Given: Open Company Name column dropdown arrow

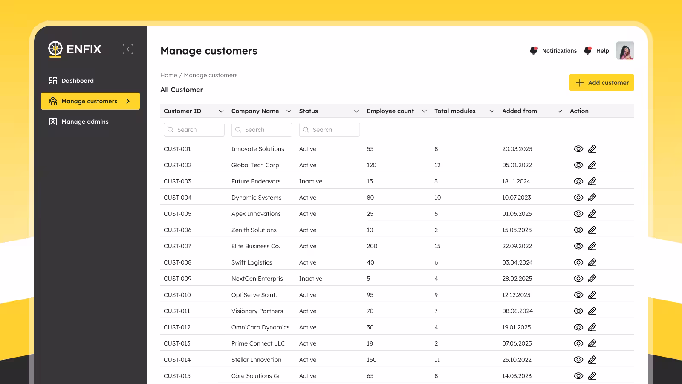Looking at the screenshot, I should [x=289, y=111].
